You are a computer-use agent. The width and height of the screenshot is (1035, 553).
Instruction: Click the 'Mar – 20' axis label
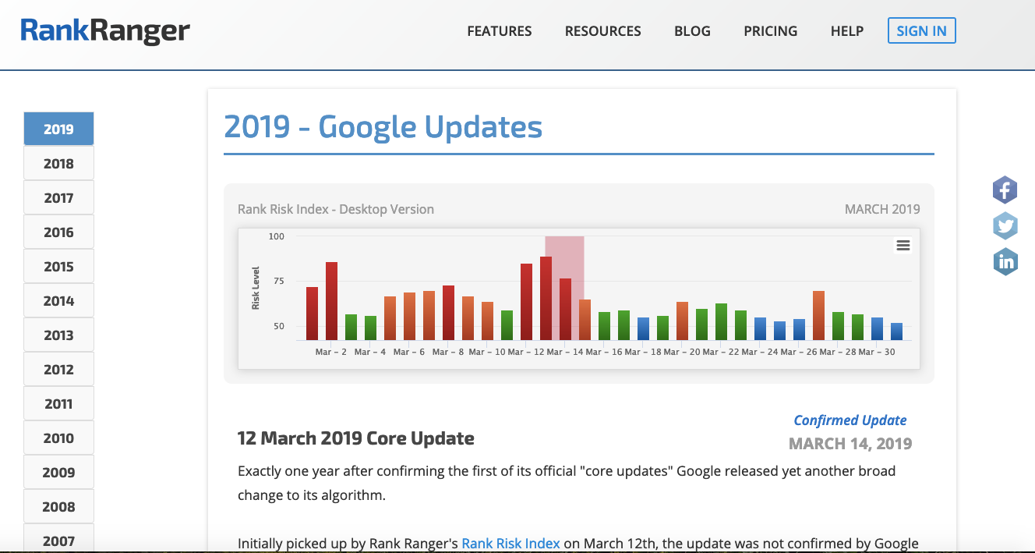pyautogui.click(x=682, y=353)
